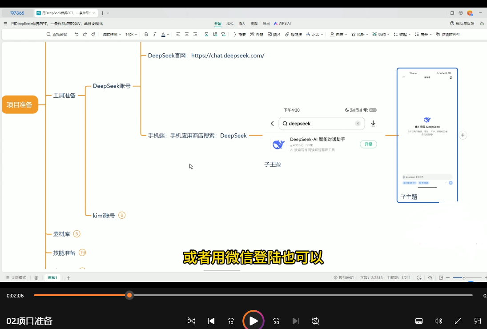Click the layers icon in status bar
This screenshot has height=329, width=487.
36,278
